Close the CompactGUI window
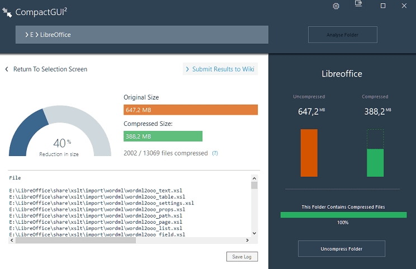The width and height of the screenshot is (416, 269). [x=404, y=6]
